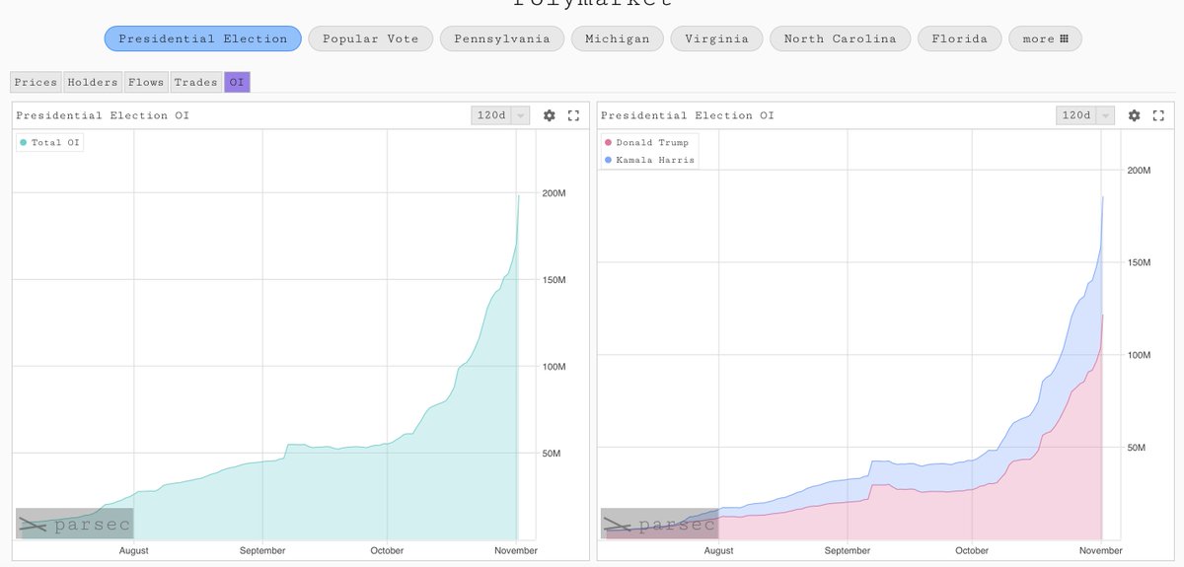Switch to the Trades tab
The width and height of the screenshot is (1184, 567).
pos(195,82)
